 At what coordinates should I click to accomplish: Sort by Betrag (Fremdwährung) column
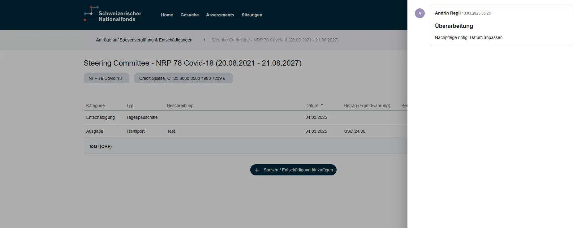pyautogui.click(x=367, y=105)
